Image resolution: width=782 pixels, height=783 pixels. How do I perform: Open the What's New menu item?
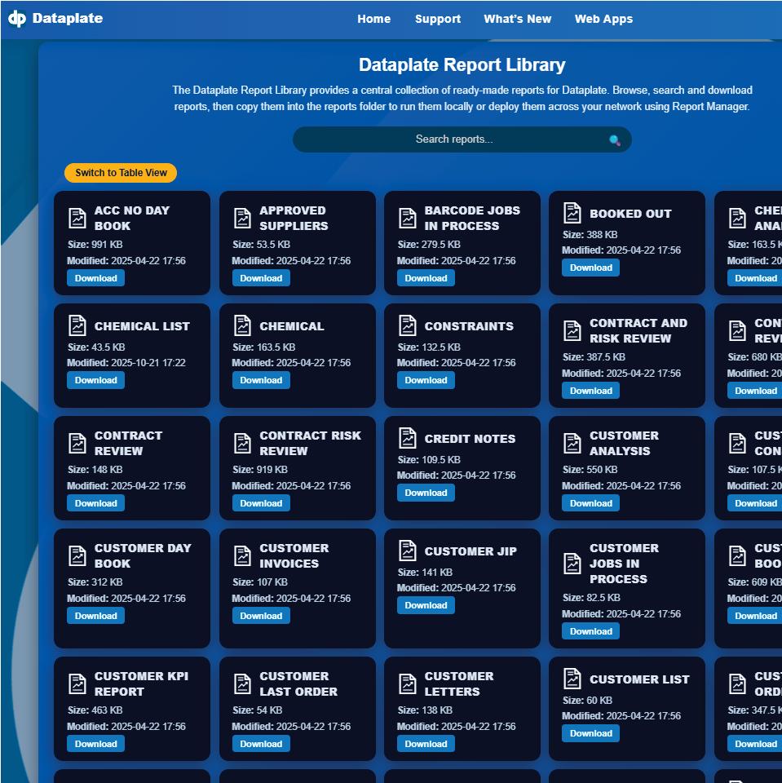pos(517,19)
